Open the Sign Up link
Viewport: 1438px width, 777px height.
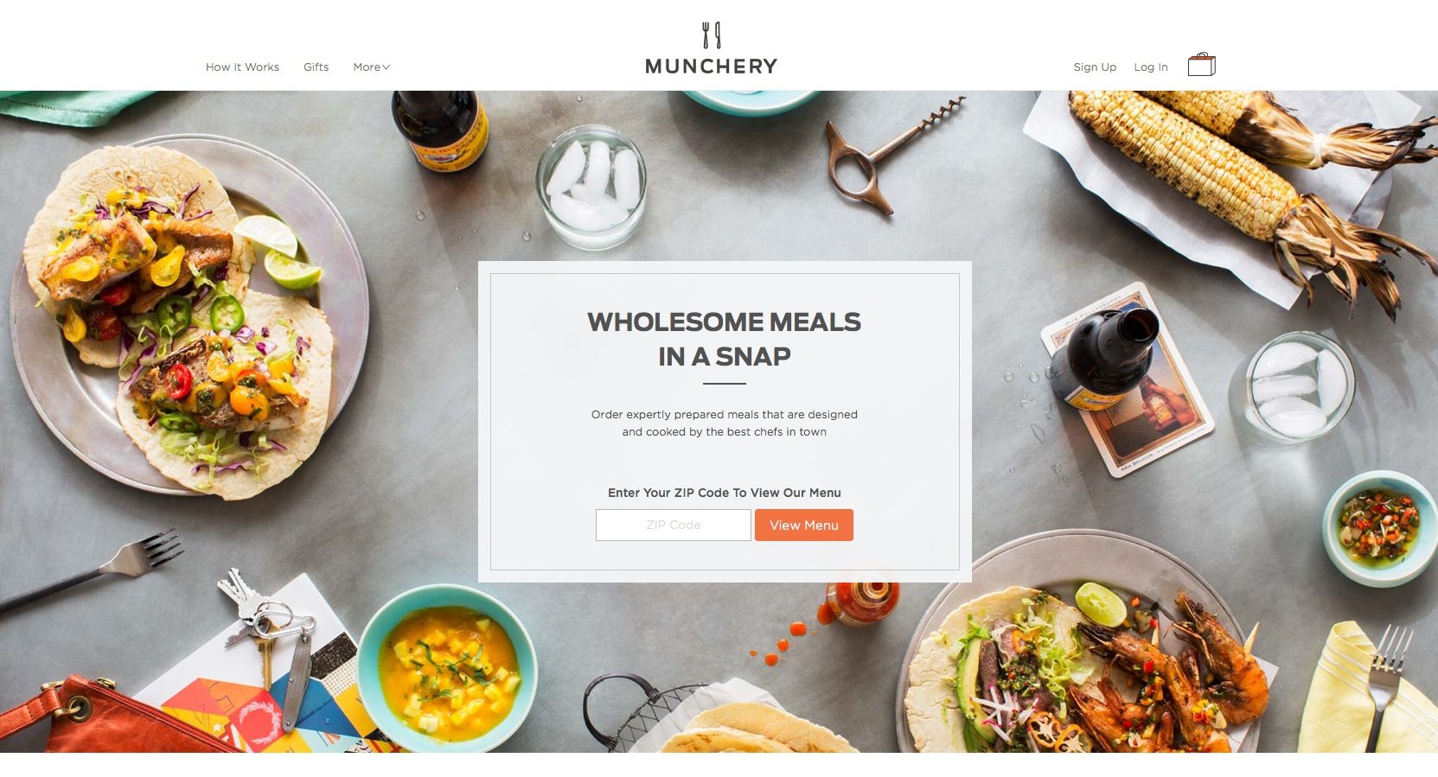coord(1095,67)
